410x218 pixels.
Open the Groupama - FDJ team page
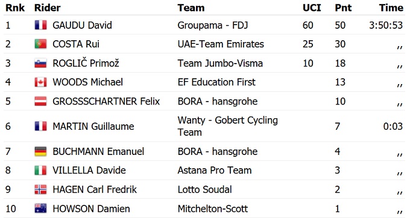(213, 25)
